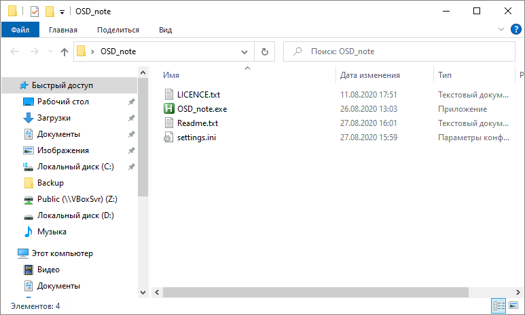Sort files by the Дата изменения column
The height and width of the screenshot is (315, 525).
click(369, 75)
